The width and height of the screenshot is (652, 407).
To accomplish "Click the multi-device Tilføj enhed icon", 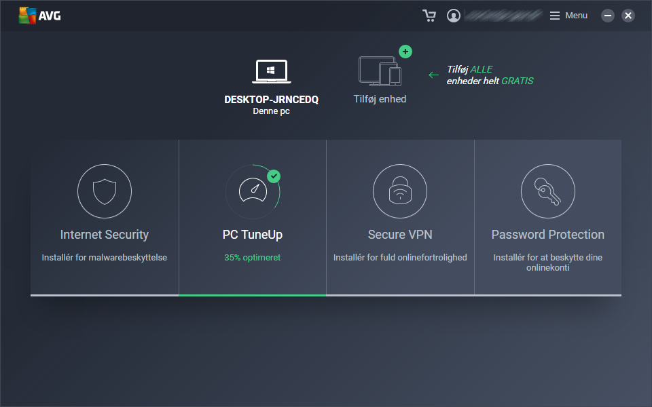I will tap(380, 71).
